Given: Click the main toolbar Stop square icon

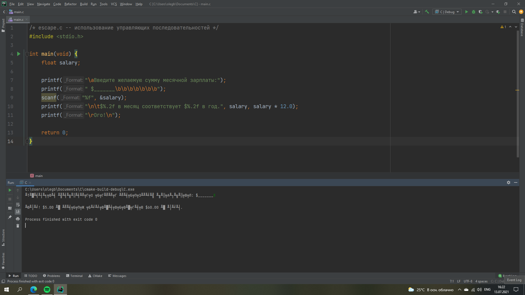Looking at the screenshot, I should click(x=505, y=12).
